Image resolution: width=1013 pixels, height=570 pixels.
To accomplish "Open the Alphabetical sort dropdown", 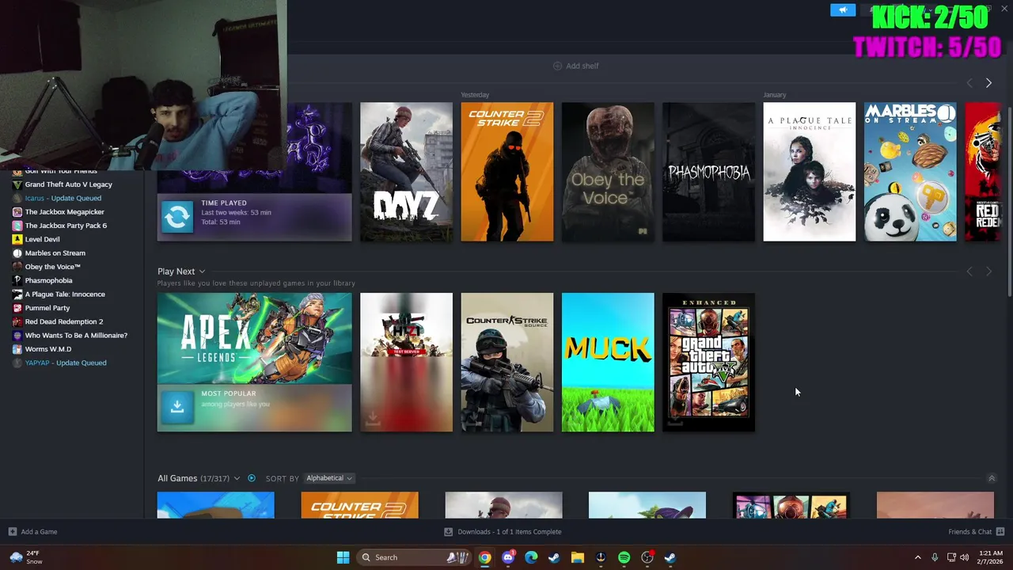I will click(329, 478).
